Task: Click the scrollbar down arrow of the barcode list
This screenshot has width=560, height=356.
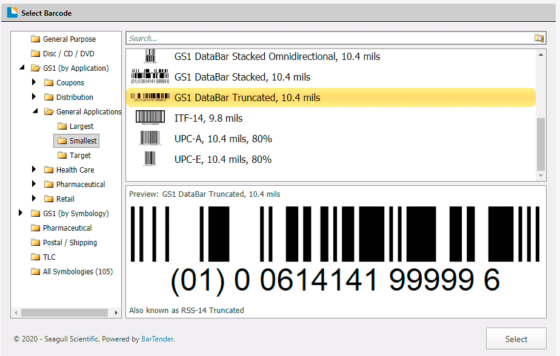Action: [541, 176]
